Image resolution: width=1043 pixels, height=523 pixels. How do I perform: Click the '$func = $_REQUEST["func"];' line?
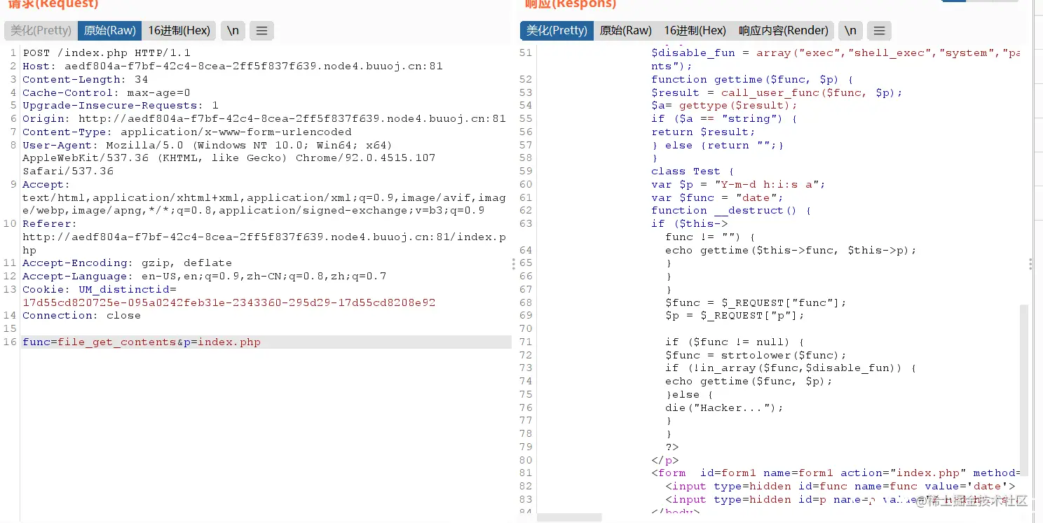pyautogui.click(x=756, y=302)
